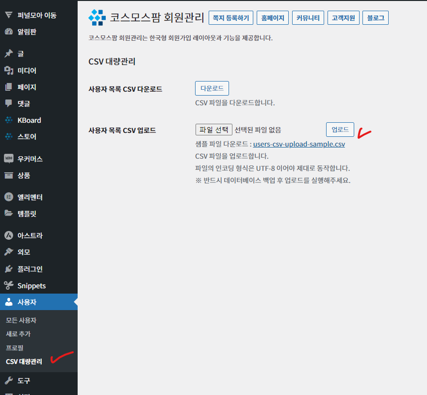This screenshot has height=395, width=427.
Task: Click the dashboard gauge icon for 알림판
Action: pos(9,32)
